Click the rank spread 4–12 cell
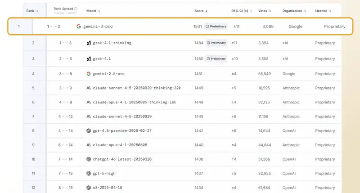 pos(65,117)
